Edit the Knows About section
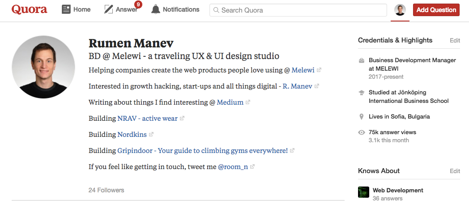Viewport: 469px width, 208px height. tap(455, 171)
